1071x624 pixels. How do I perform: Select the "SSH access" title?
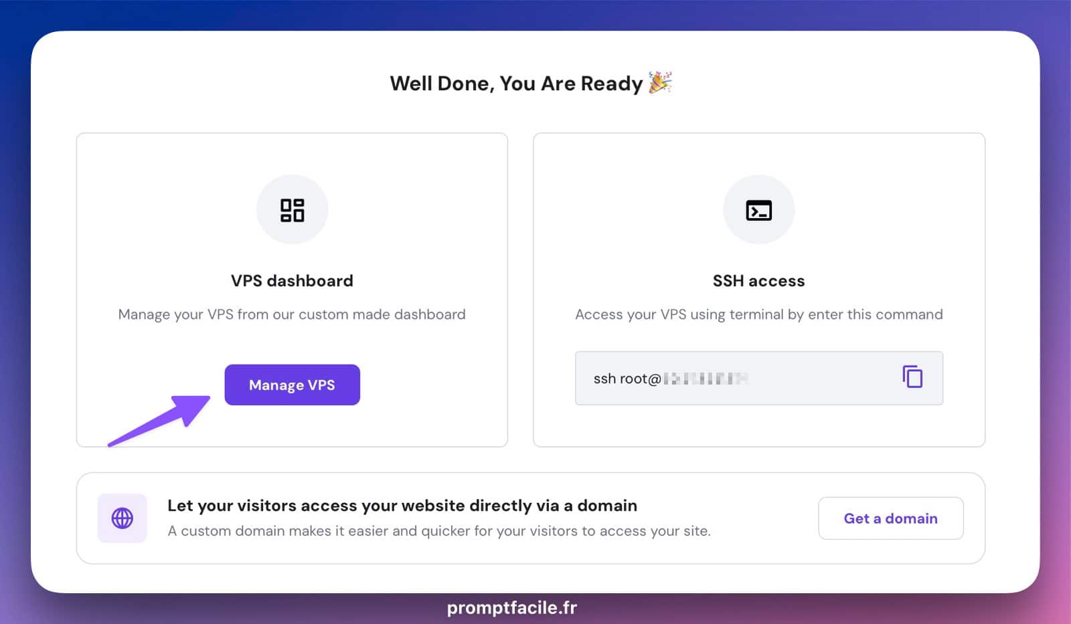click(758, 281)
